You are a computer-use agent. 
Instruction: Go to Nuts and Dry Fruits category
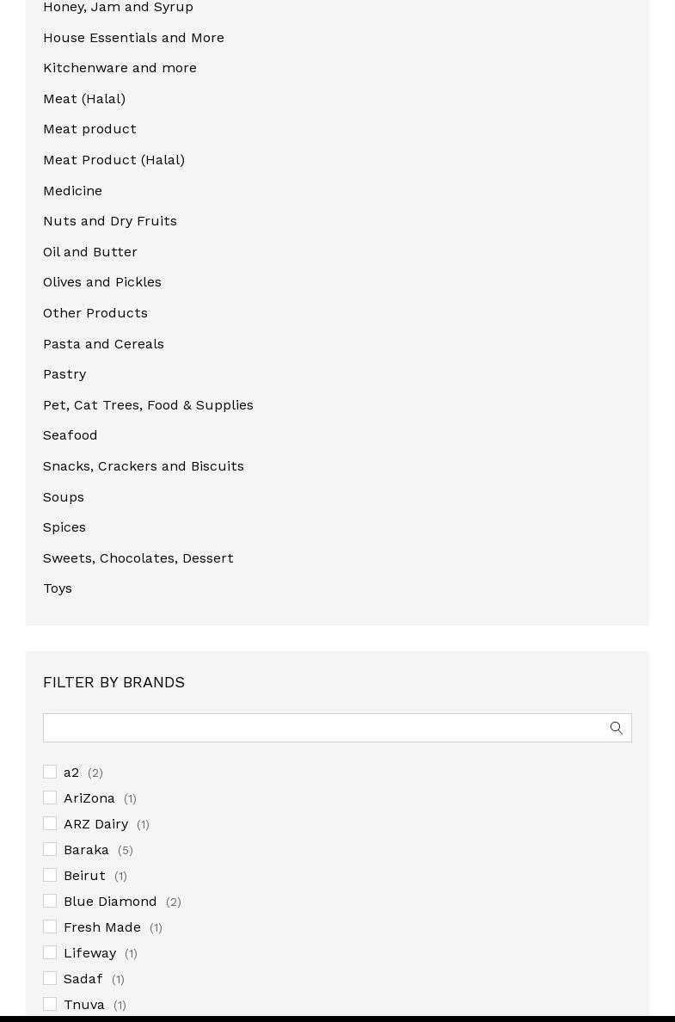point(110,221)
